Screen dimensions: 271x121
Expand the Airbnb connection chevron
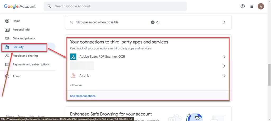(224, 75)
